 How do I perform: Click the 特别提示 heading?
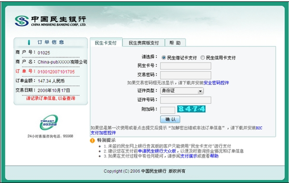(106, 140)
